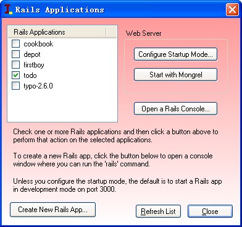Click Create New Rails App button
Viewport: 242px width, 227px height.
tap(52, 210)
